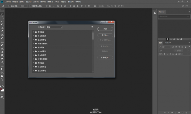Expand the first 干介质画笔 folder
The height and width of the screenshot is (114, 191).
pyautogui.click(x=33, y=36)
